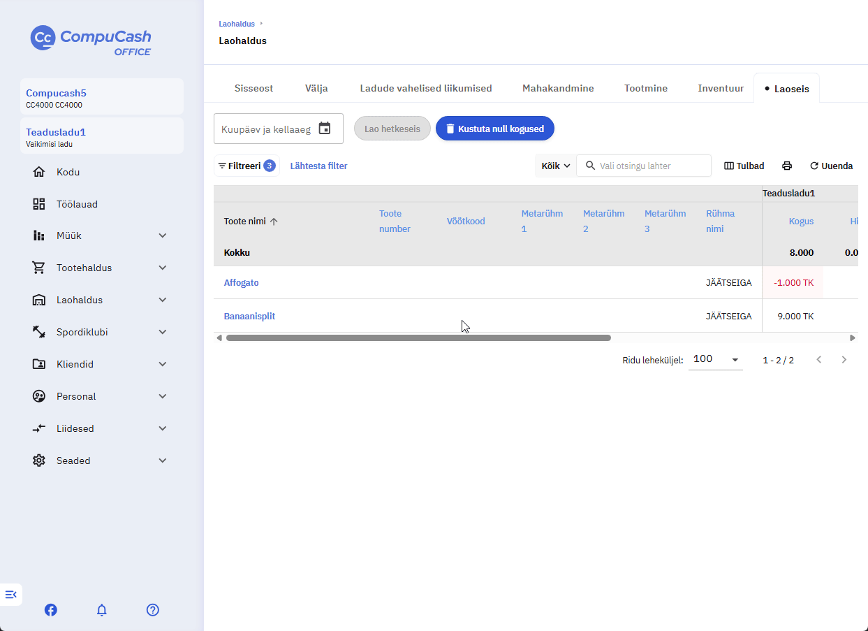This screenshot has width=868, height=631.
Task: Click the calendar icon in date field
Action: point(324,129)
